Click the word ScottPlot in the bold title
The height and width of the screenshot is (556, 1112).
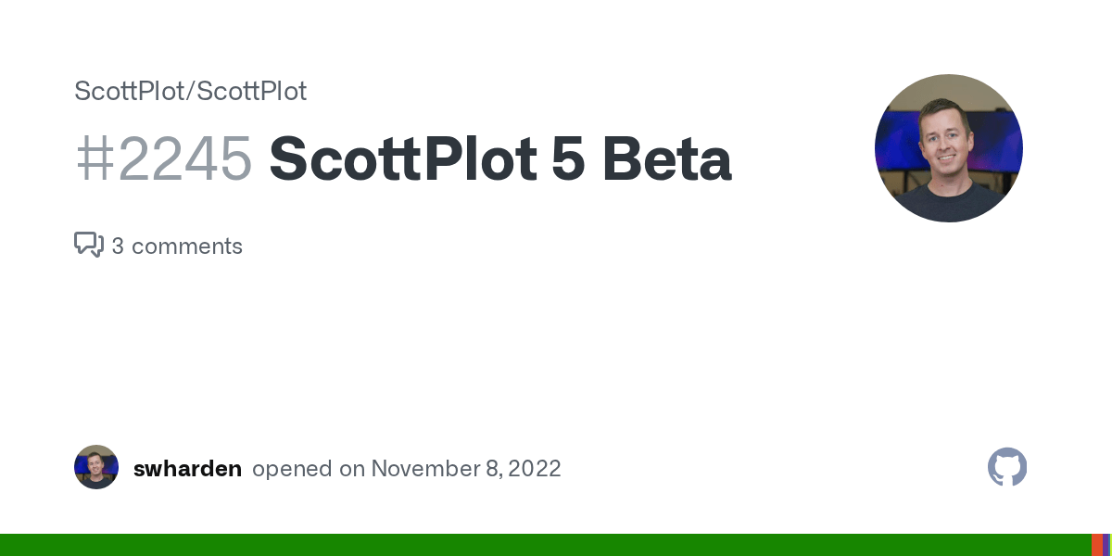[x=402, y=158]
